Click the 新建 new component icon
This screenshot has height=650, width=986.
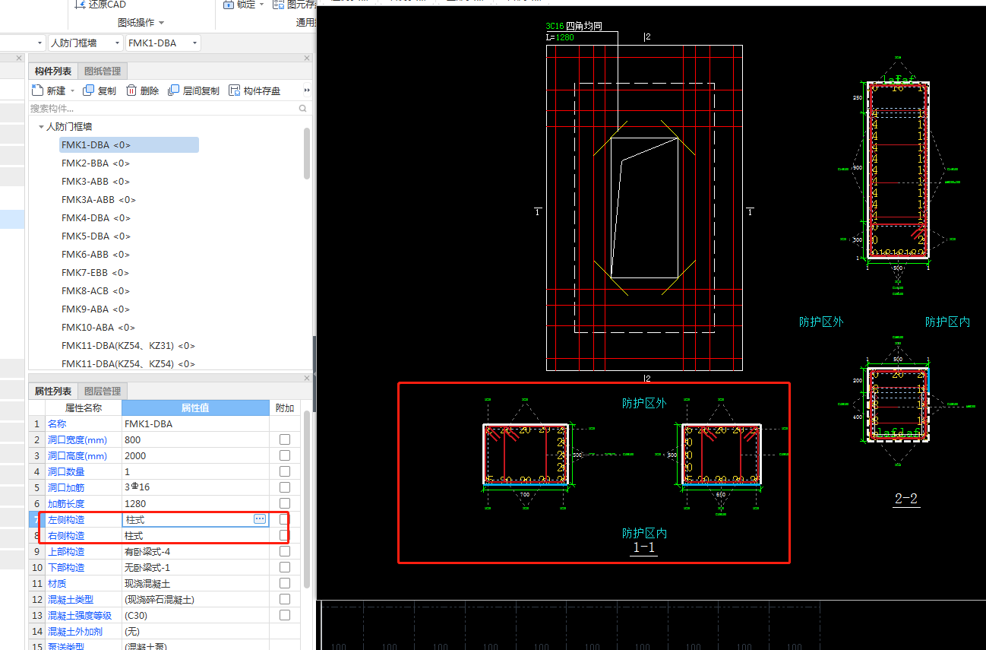pos(37,90)
